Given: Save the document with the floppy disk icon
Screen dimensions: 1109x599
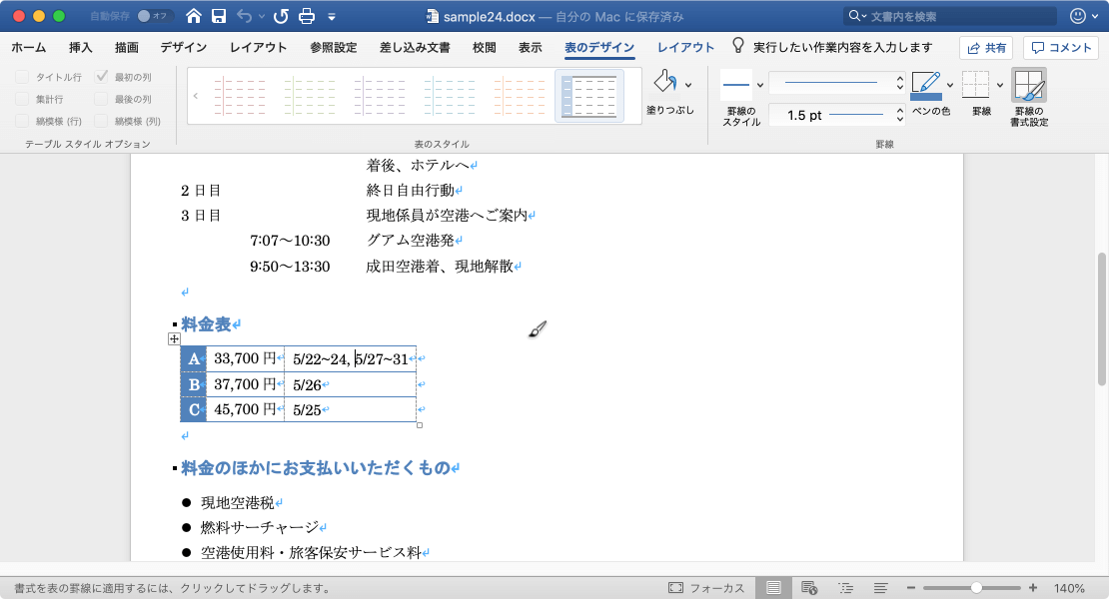Looking at the screenshot, I should [x=219, y=16].
